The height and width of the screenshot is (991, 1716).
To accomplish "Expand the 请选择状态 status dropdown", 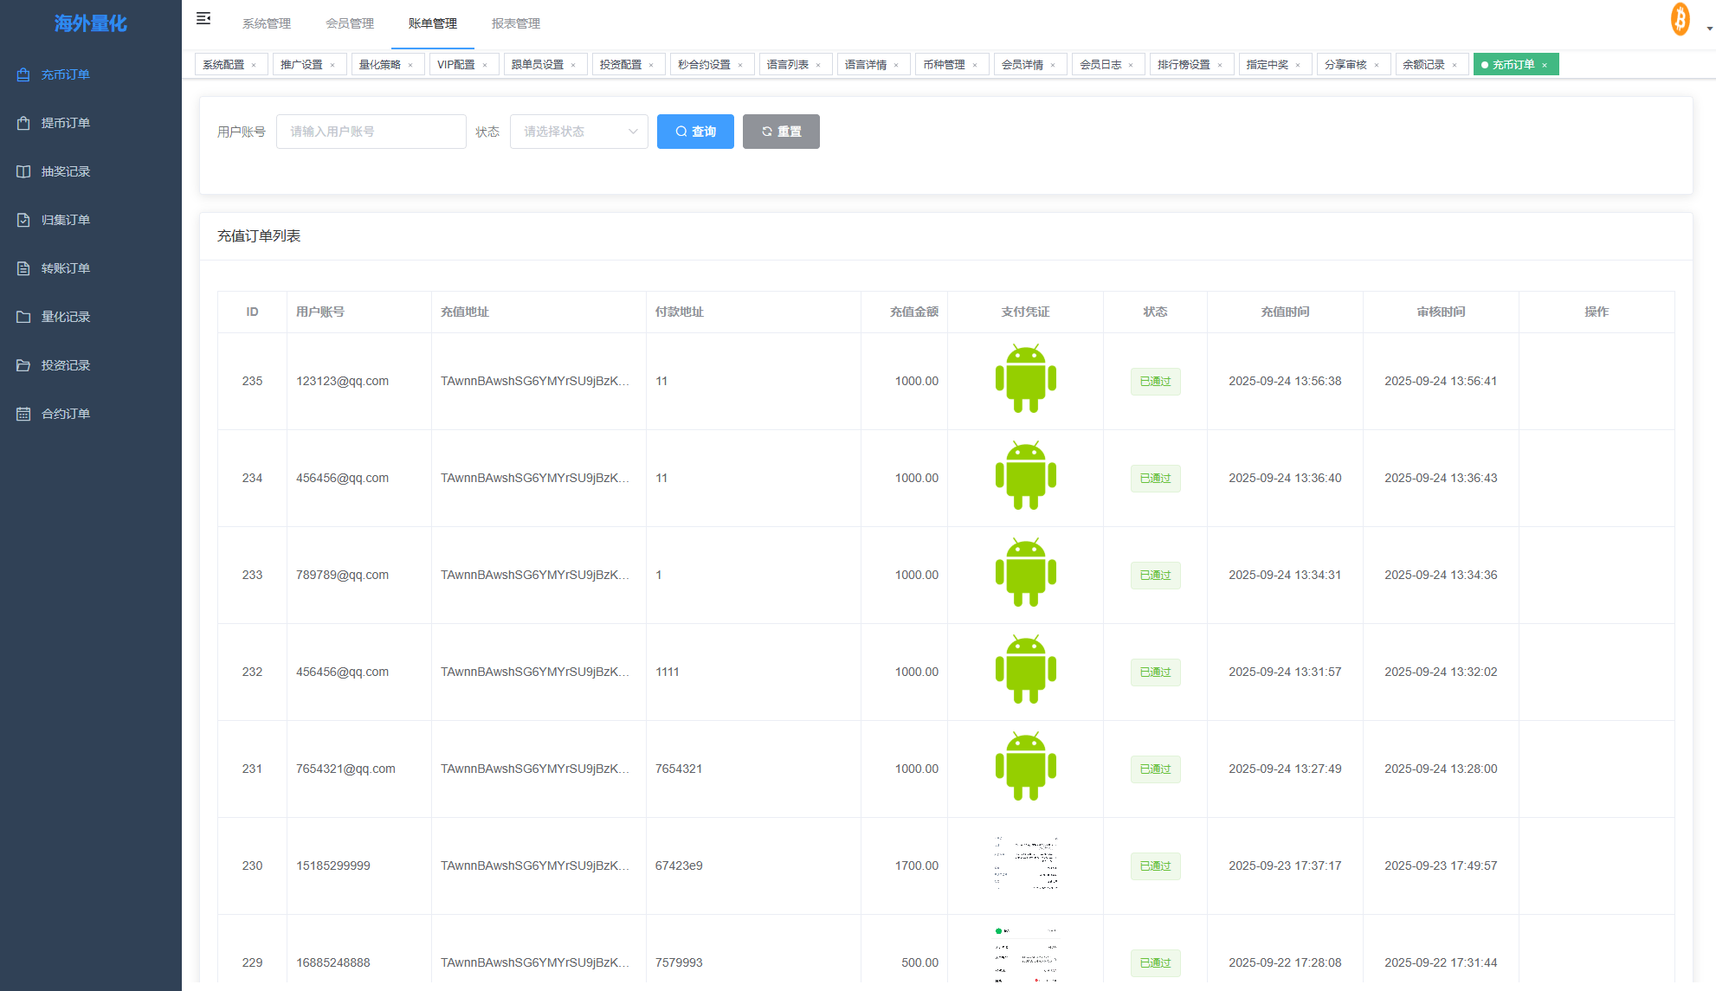I will coord(578,132).
